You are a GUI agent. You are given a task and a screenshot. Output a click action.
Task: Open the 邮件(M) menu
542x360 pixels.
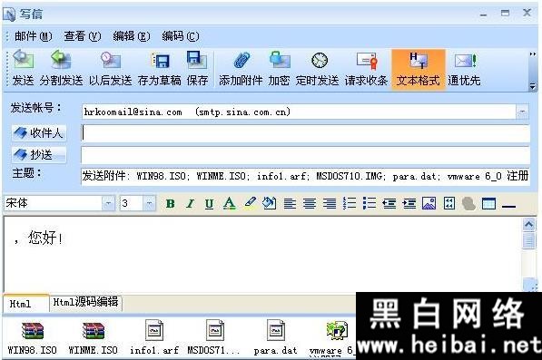point(34,36)
